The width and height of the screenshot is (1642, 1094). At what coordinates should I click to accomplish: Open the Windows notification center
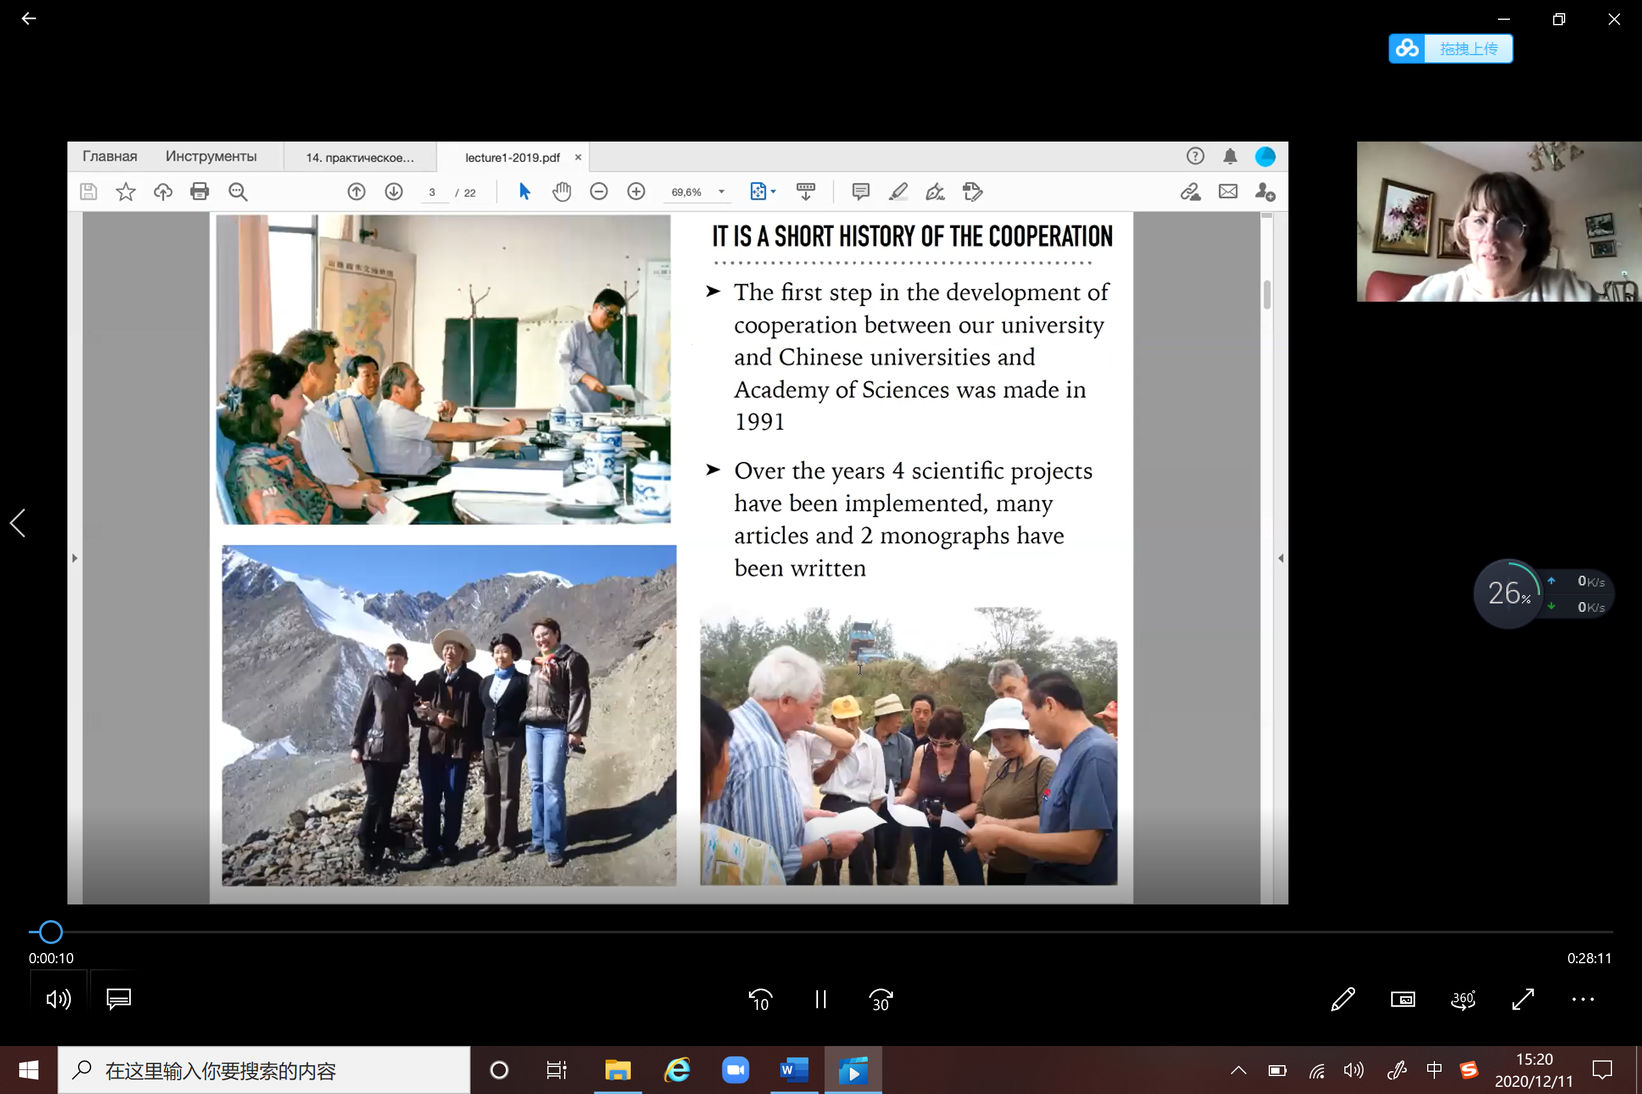click(x=1602, y=1069)
